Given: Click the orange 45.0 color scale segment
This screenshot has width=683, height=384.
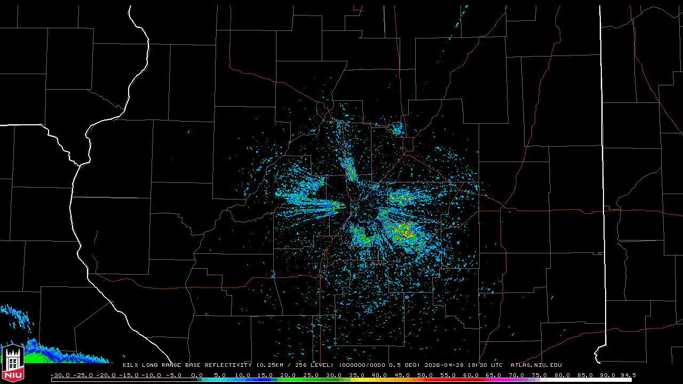Looking at the screenshot, I should [402, 380].
